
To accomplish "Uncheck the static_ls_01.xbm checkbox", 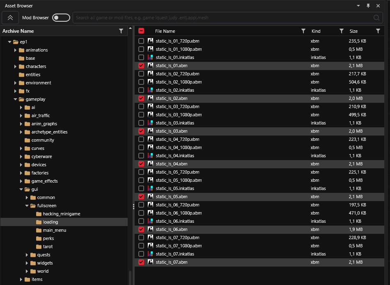I will (141, 66).
